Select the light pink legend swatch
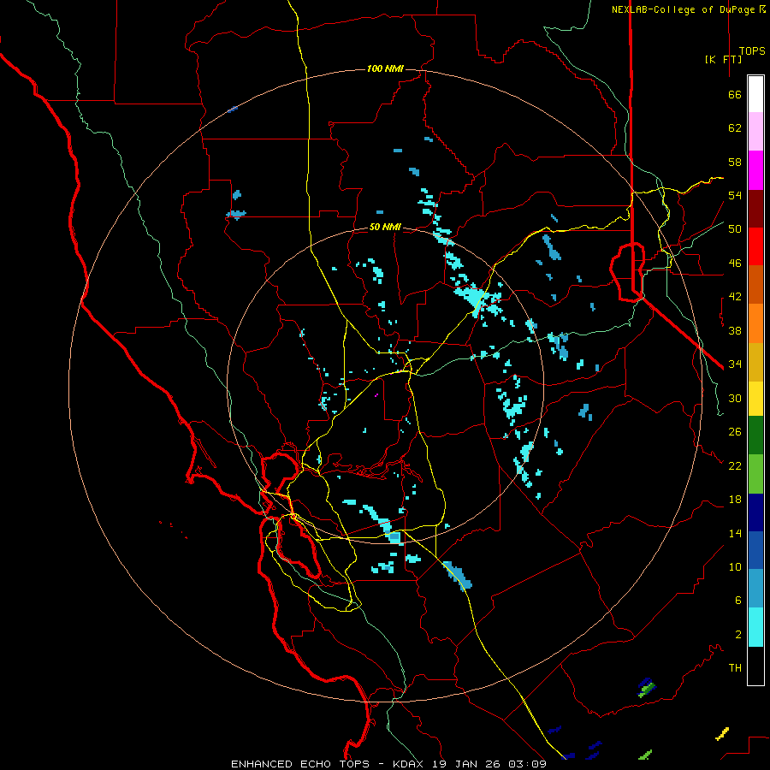770x770 pixels. coord(755,132)
